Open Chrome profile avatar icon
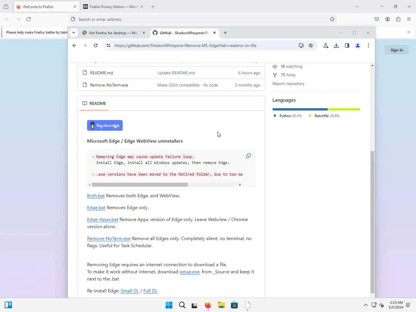Image resolution: width=416 pixels, height=312 pixels. 358,45
